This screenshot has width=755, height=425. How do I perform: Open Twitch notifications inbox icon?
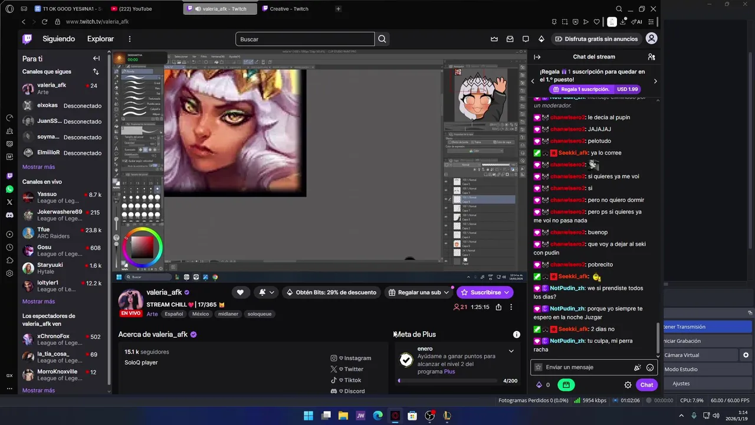coord(510,39)
